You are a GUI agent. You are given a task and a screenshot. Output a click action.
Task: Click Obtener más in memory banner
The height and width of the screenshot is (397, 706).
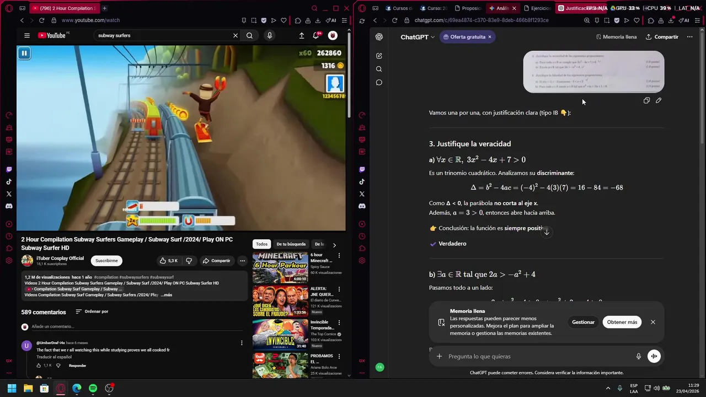pos(622,322)
